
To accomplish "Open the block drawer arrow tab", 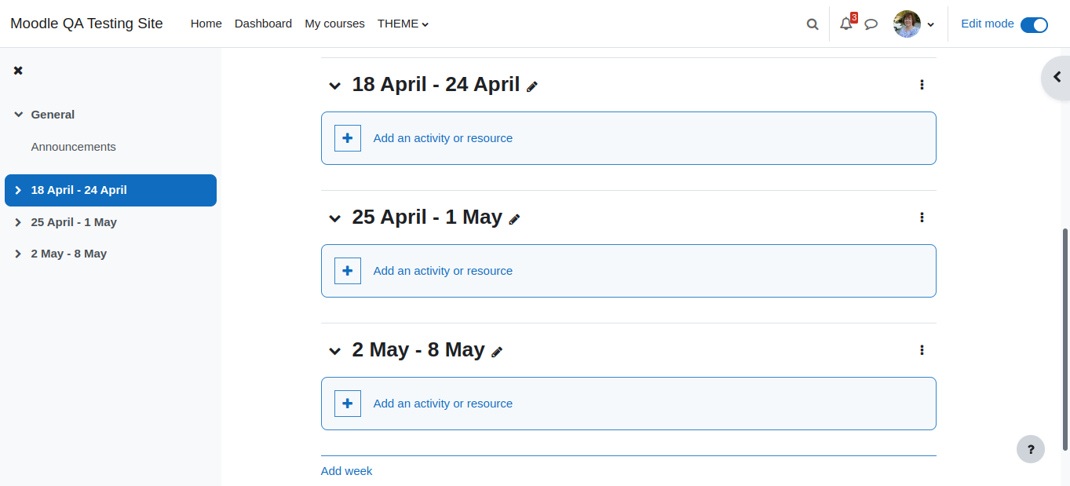I will point(1056,77).
